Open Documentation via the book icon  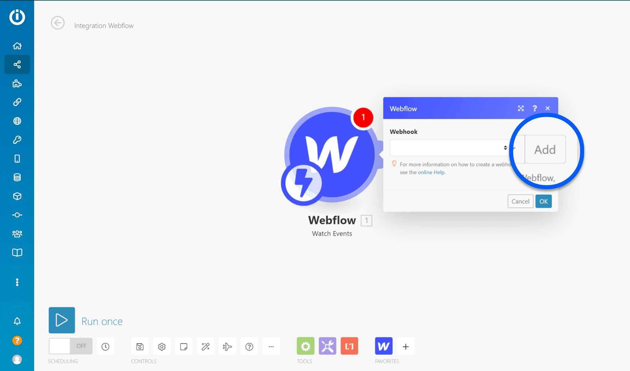17,253
